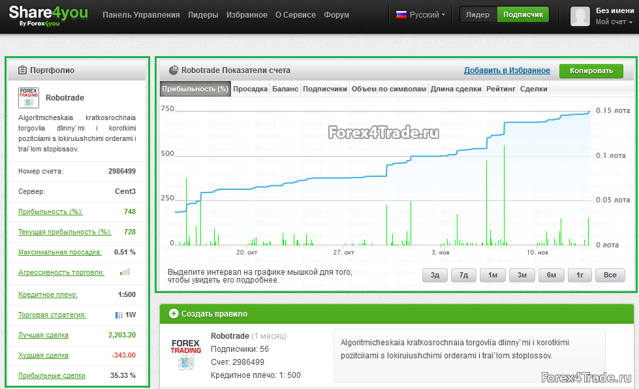
Task: Switch to Подписчик mode
Action: (x=523, y=14)
